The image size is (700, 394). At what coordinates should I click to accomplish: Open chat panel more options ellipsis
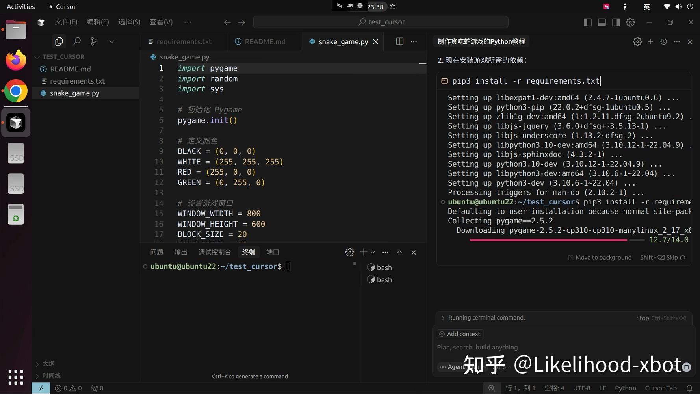tap(677, 41)
